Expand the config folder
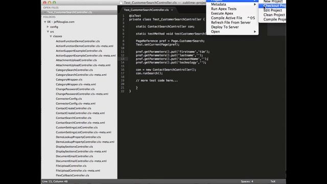 pyautogui.click(x=48, y=27)
